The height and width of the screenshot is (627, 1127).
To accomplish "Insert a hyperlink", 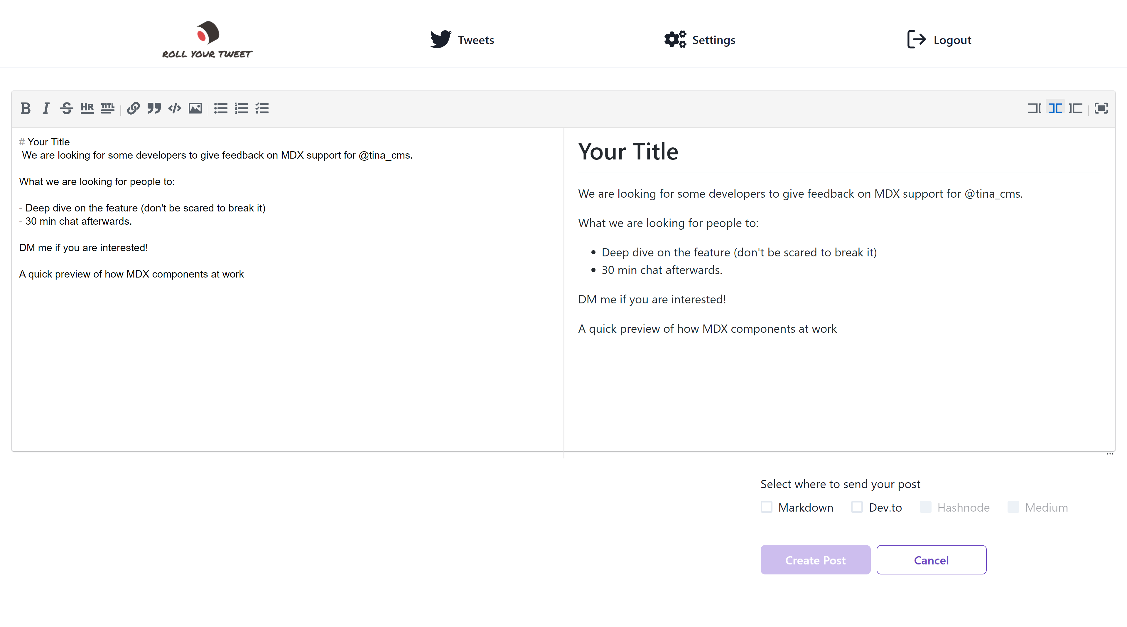I will tap(134, 108).
